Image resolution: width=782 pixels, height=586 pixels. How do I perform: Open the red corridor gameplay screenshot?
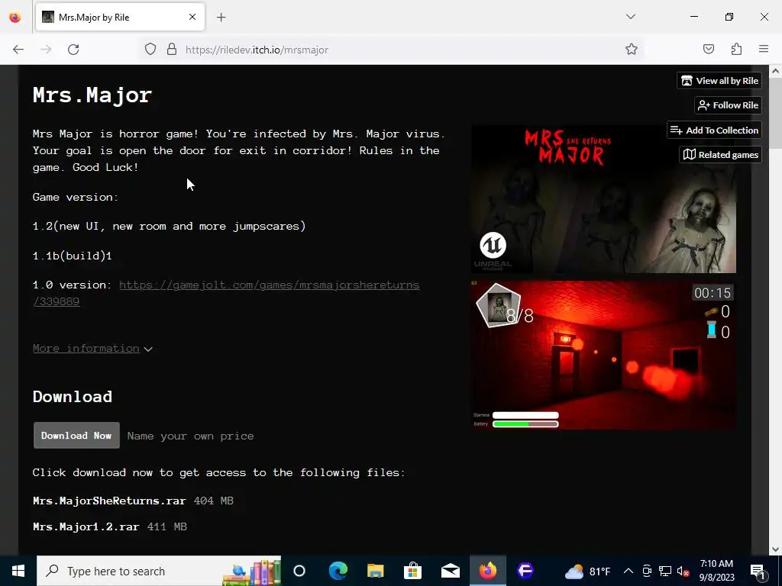(x=603, y=355)
